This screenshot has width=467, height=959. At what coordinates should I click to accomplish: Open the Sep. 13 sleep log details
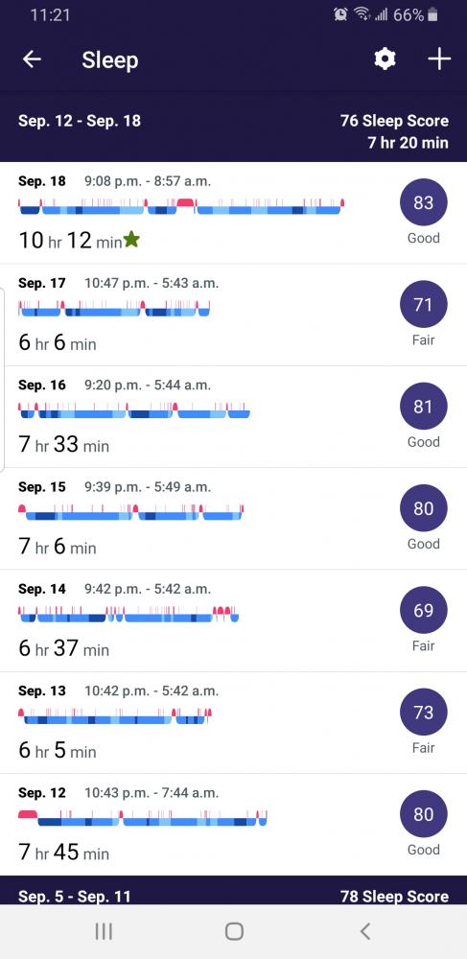(x=234, y=723)
